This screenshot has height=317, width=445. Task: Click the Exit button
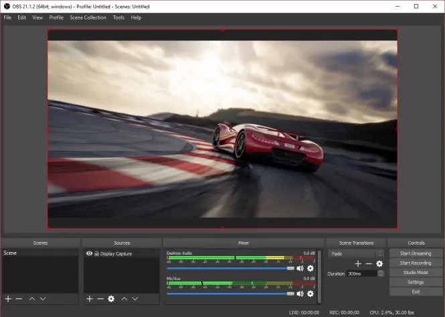coord(416,292)
